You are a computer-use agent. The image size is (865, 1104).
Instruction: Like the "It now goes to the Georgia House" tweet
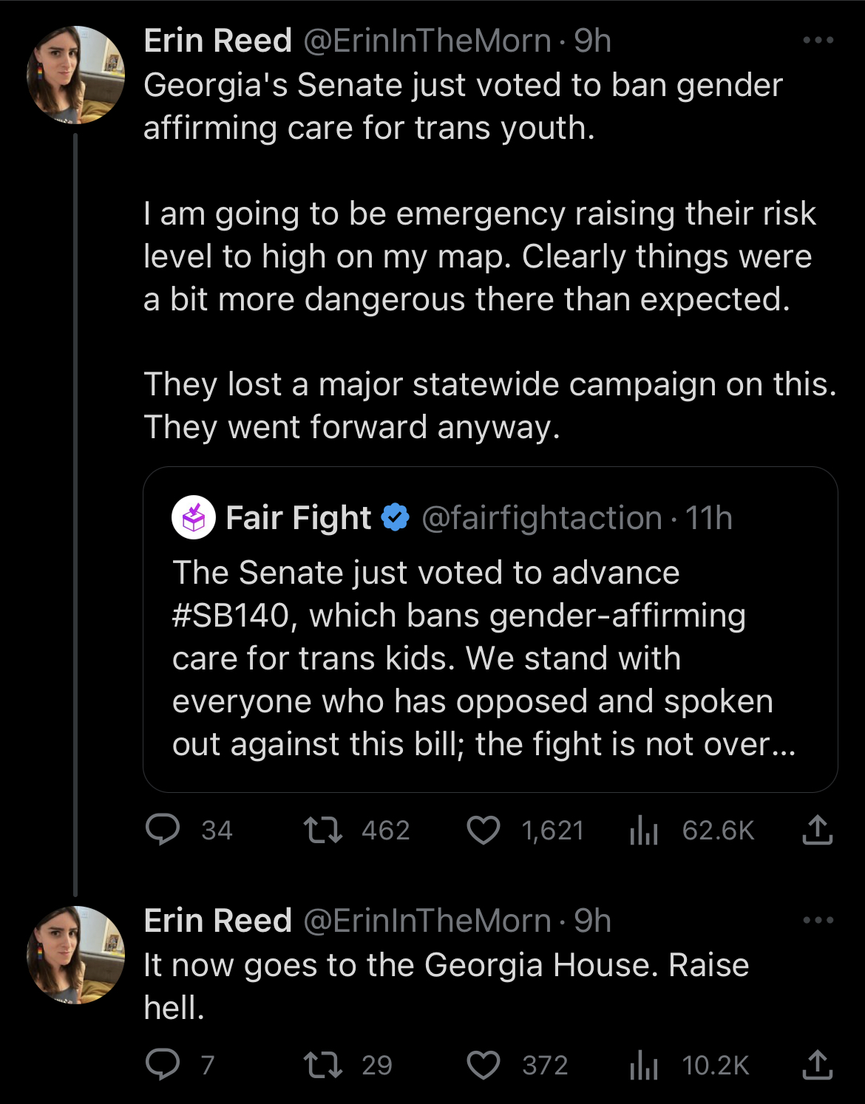pos(484,1064)
